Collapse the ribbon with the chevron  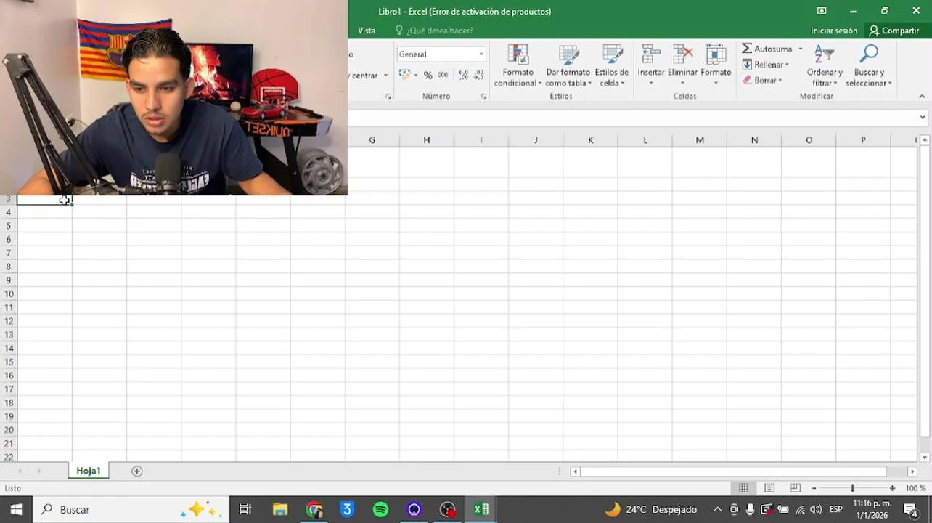coord(922,97)
